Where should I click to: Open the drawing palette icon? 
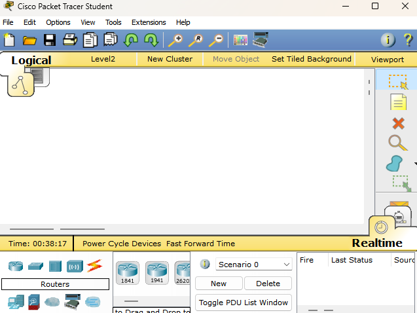240,40
